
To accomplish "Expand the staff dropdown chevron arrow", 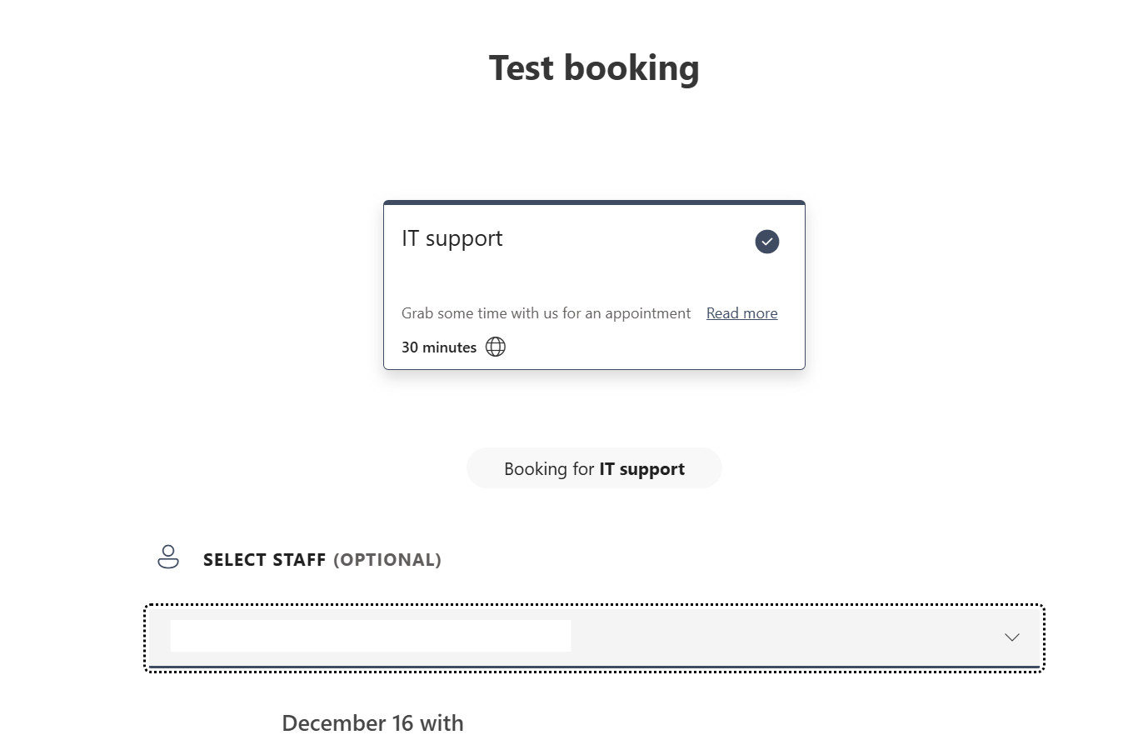I will pos(1011,637).
